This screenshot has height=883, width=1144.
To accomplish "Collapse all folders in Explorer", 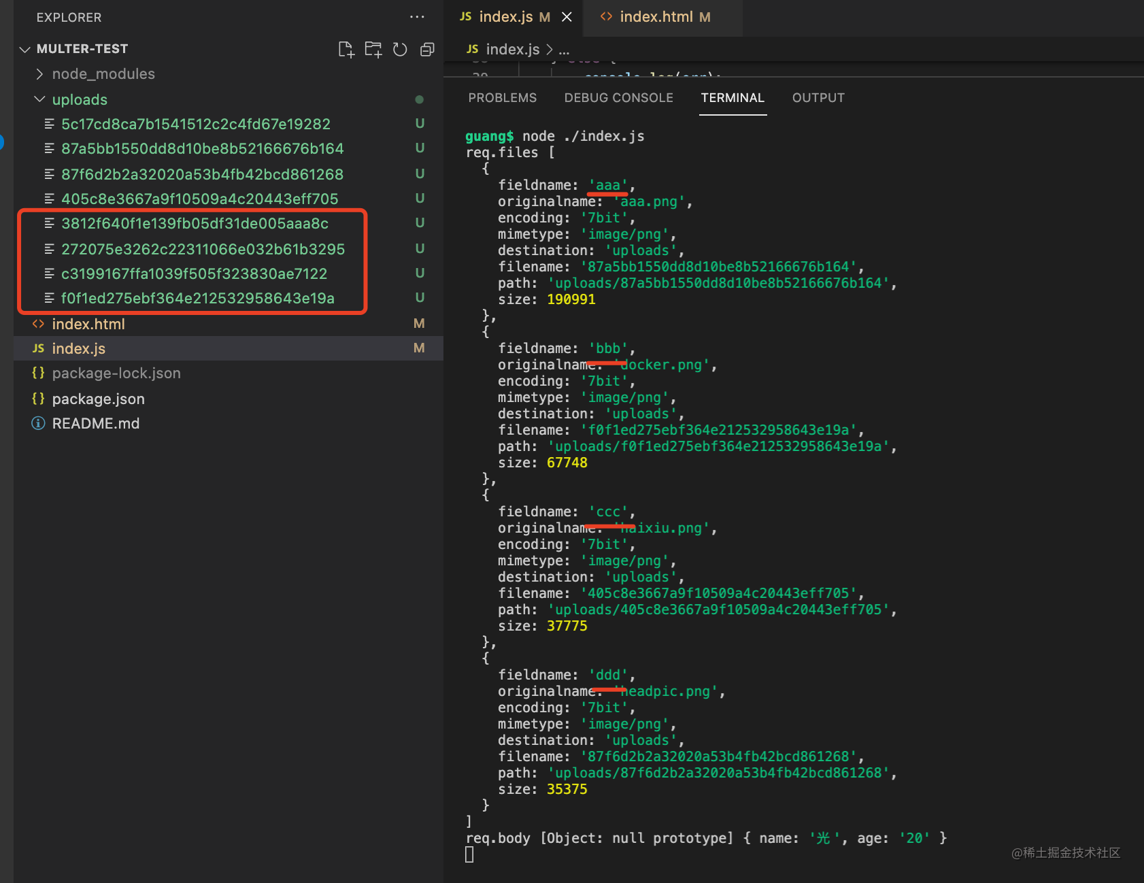I will (427, 49).
